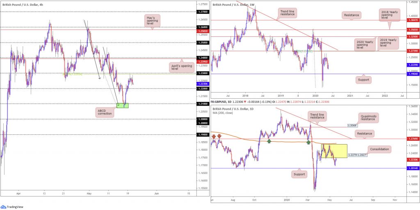Click the April's opening level callout
Screen dimensions: 420x210
point(182,67)
